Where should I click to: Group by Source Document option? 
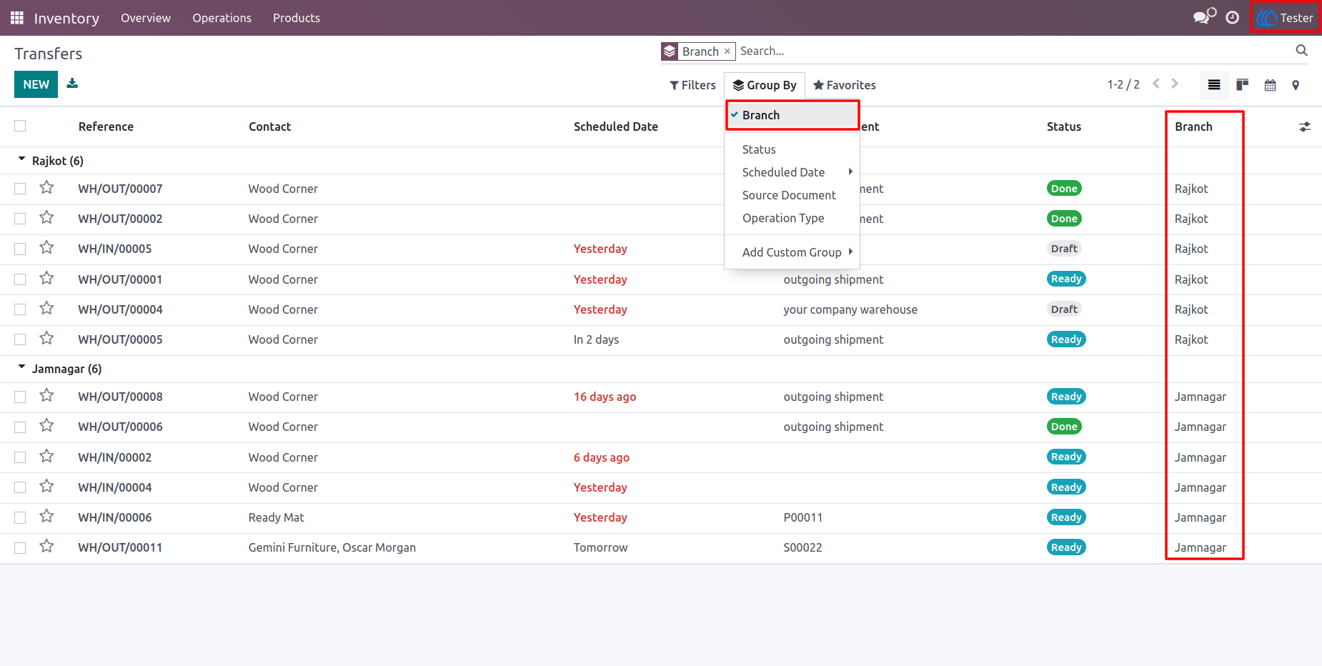[792, 195]
